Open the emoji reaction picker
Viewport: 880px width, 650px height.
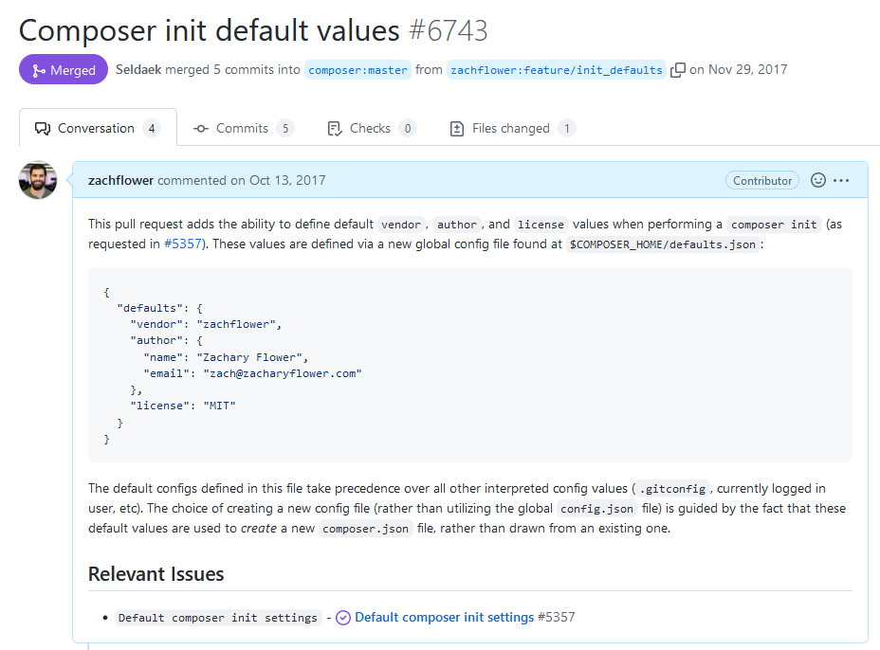pyautogui.click(x=818, y=180)
